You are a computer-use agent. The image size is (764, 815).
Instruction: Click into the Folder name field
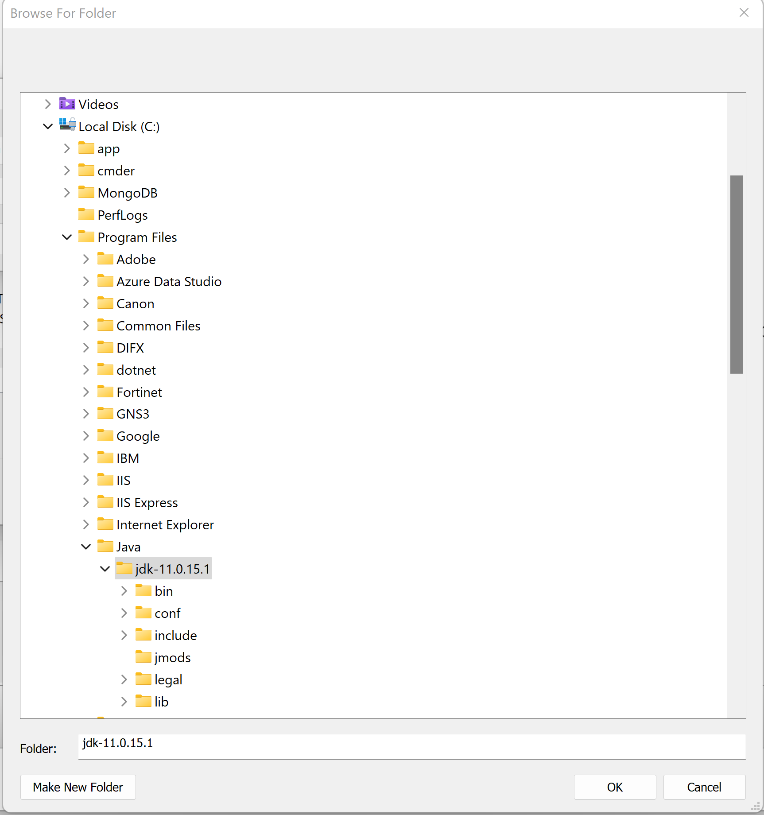pyautogui.click(x=411, y=747)
